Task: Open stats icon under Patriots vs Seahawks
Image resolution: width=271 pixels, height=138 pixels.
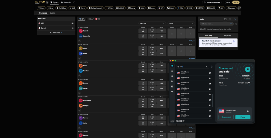Action: pos(80,41)
